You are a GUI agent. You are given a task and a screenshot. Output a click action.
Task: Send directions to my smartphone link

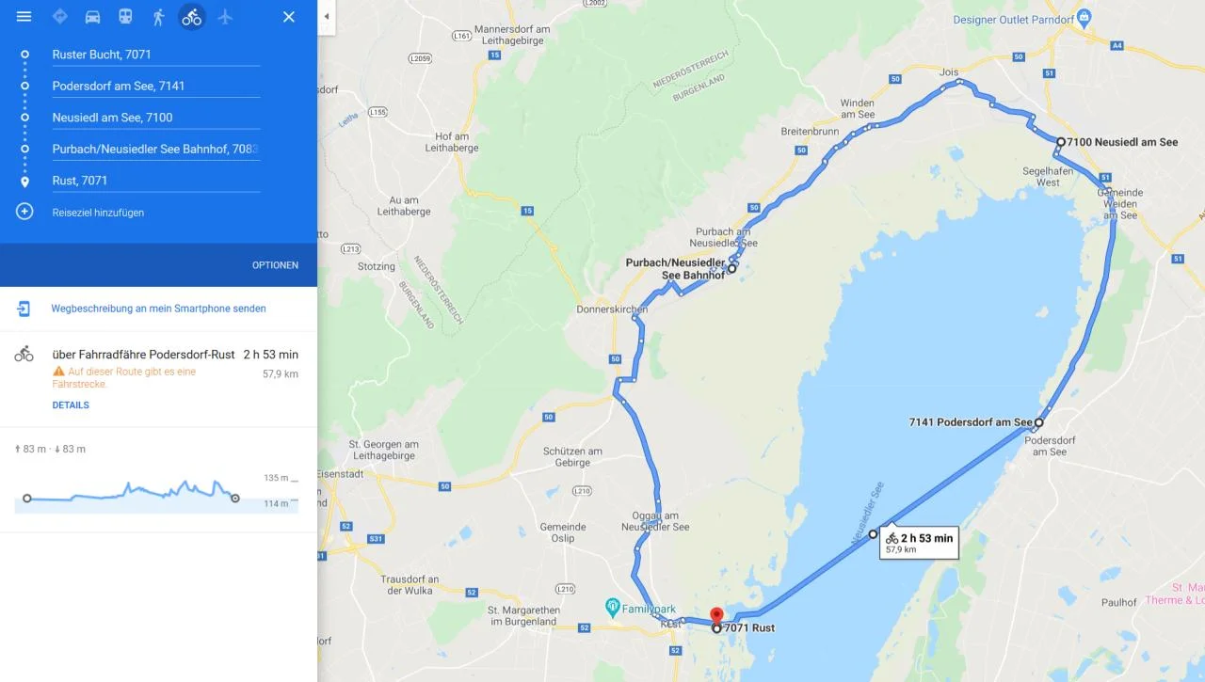tap(158, 309)
